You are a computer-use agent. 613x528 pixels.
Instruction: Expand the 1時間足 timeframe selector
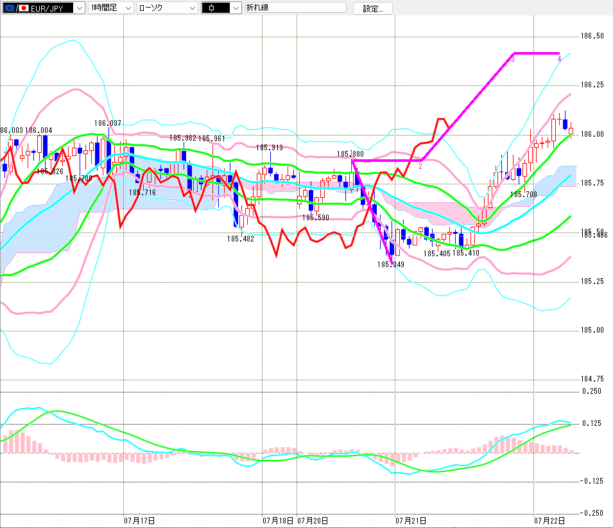(x=111, y=8)
